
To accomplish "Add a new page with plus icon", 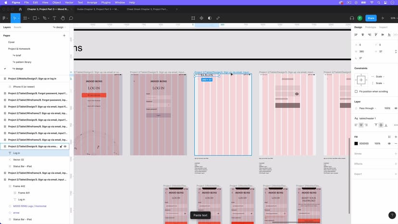I will point(64,36).
